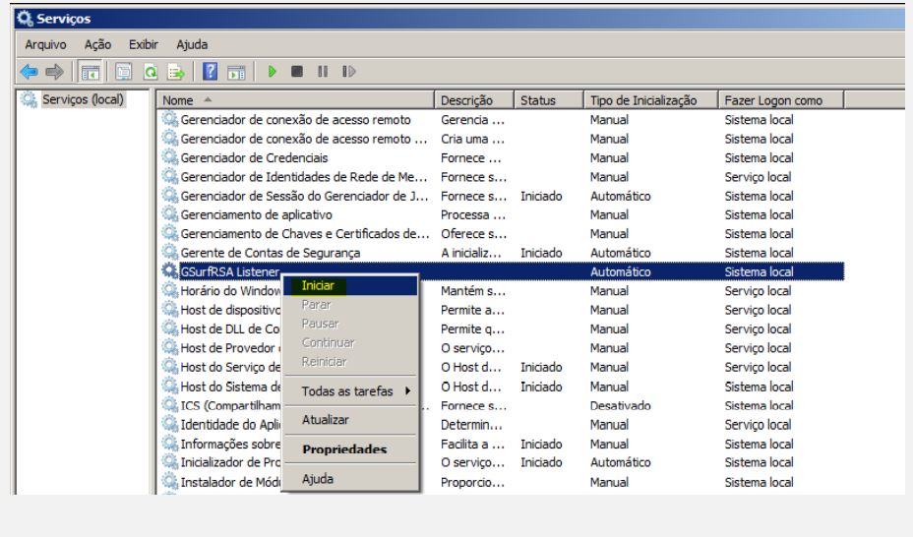The width and height of the screenshot is (913, 537).
Task: Select Serviços (local) in the left tree
Action: [83, 99]
